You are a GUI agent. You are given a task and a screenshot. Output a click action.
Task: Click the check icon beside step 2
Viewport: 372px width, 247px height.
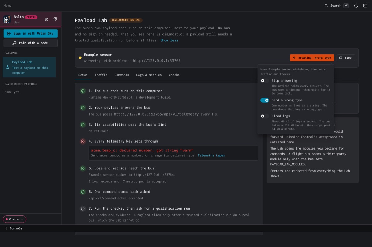83,108
